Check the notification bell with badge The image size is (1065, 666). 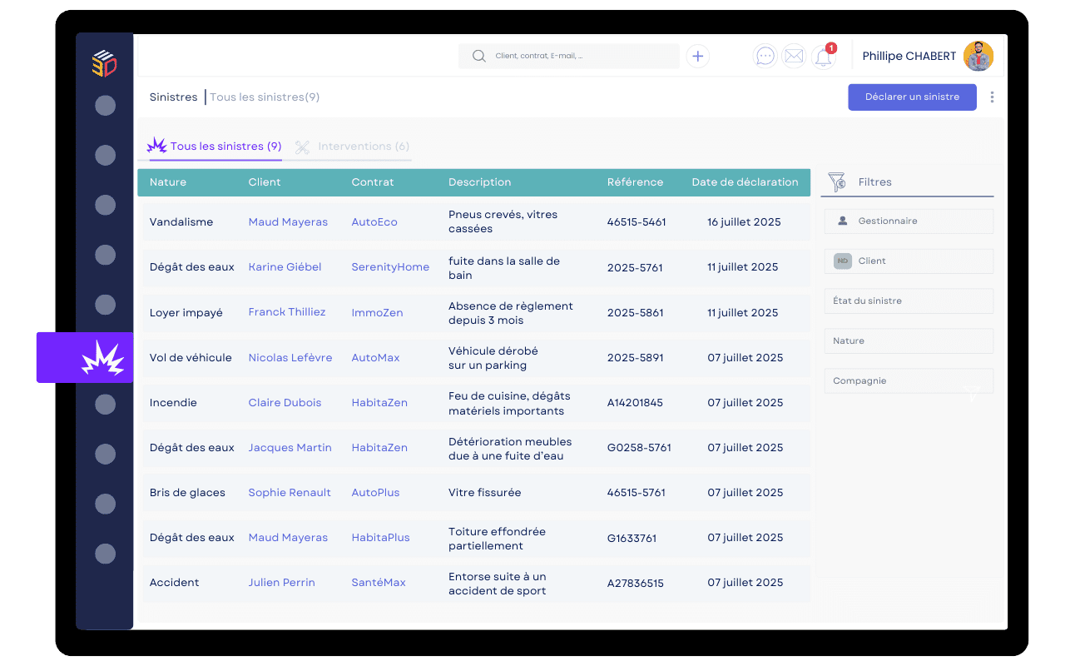(x=823, y=57)
